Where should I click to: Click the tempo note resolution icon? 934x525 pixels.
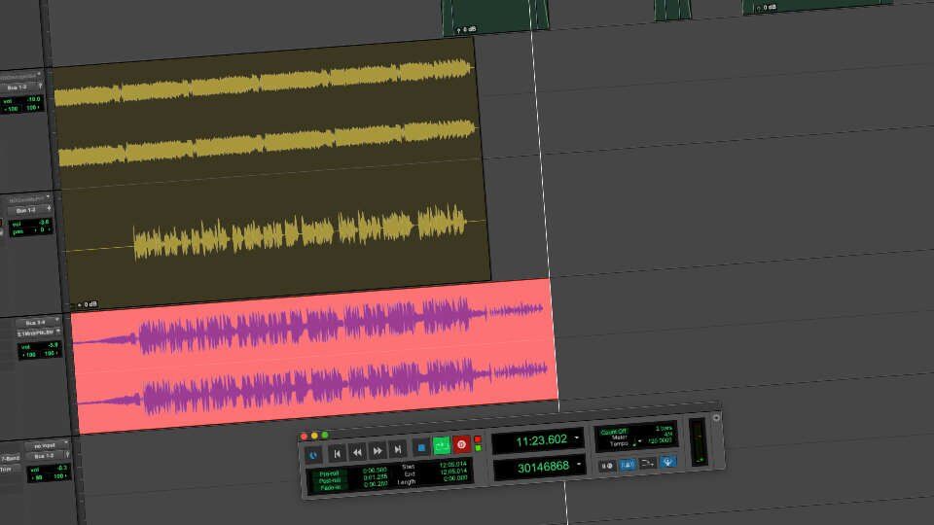635,441
